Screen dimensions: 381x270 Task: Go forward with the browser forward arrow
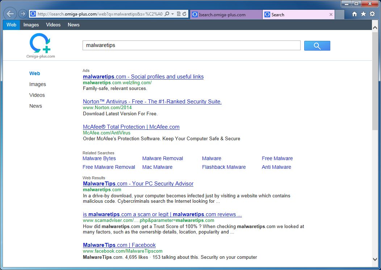tap(22, 14)
